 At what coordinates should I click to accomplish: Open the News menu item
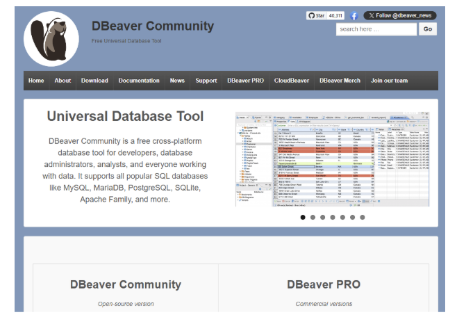[177, 81]
